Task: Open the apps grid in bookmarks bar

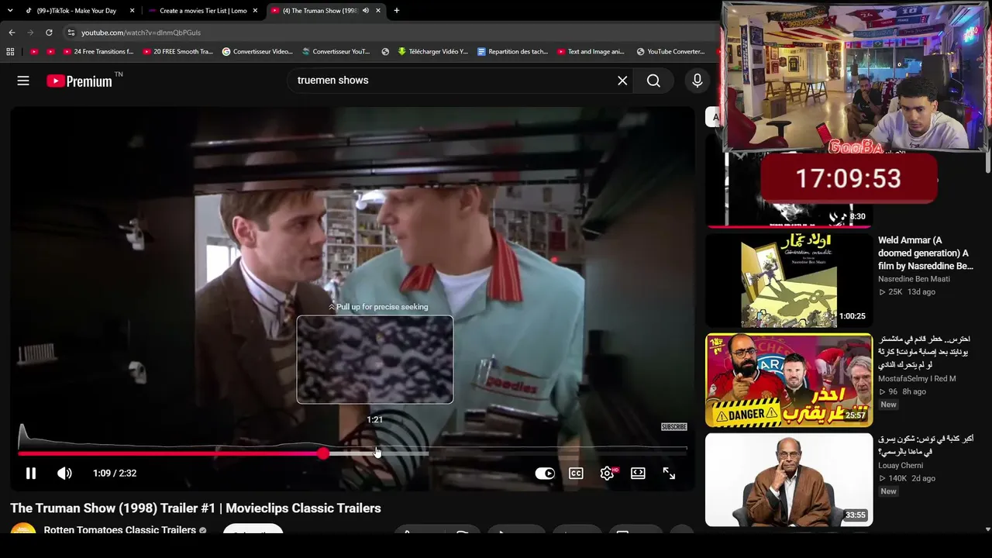Action: click(10, 52)
